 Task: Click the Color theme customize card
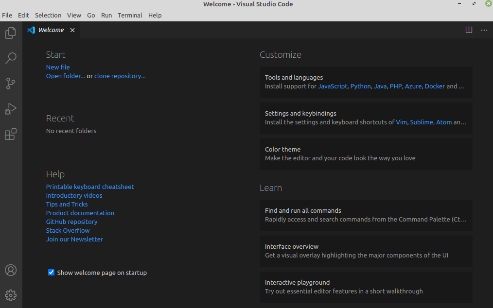tap(366, 154)
